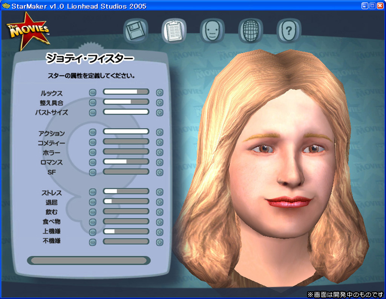The height and width of the screenshot is (299, 386).
Task: Decrease バストサイズ with its minus button
Action: click(93, 113)
